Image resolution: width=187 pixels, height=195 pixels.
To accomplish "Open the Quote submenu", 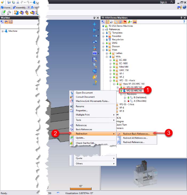I will [x=93, y=158].
